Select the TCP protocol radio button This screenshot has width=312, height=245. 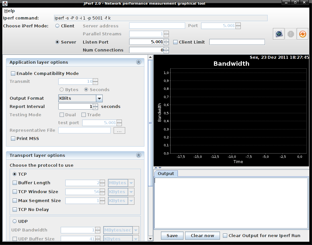[15, 174]
